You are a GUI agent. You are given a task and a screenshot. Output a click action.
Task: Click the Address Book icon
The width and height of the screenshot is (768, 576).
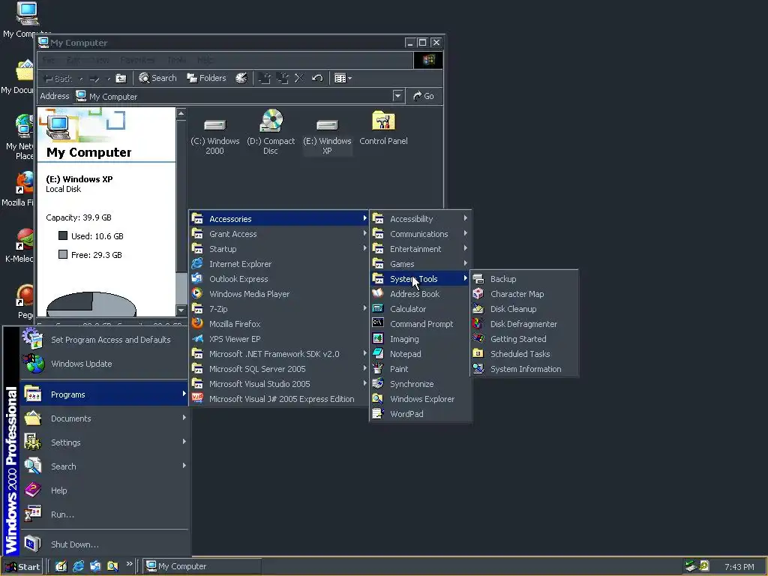coord(378,293)
